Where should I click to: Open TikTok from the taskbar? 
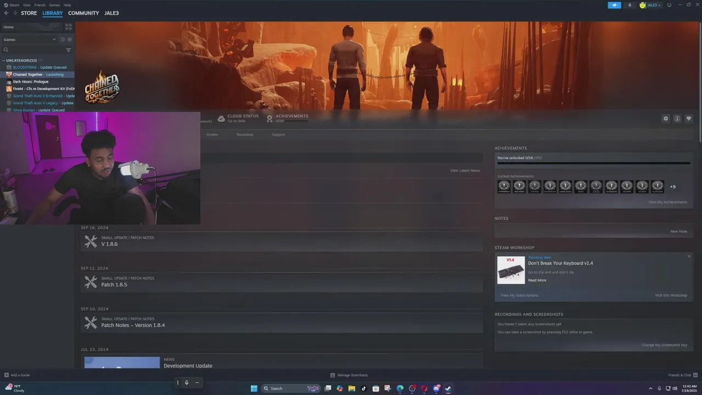tap(364, 388)
